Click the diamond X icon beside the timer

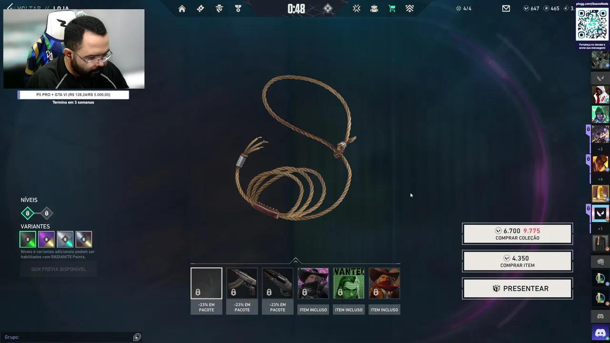[328, 9]
